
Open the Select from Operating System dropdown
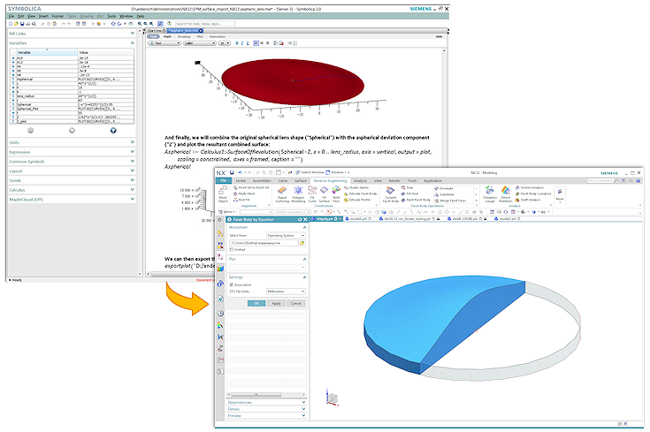(x=286, y=236)
